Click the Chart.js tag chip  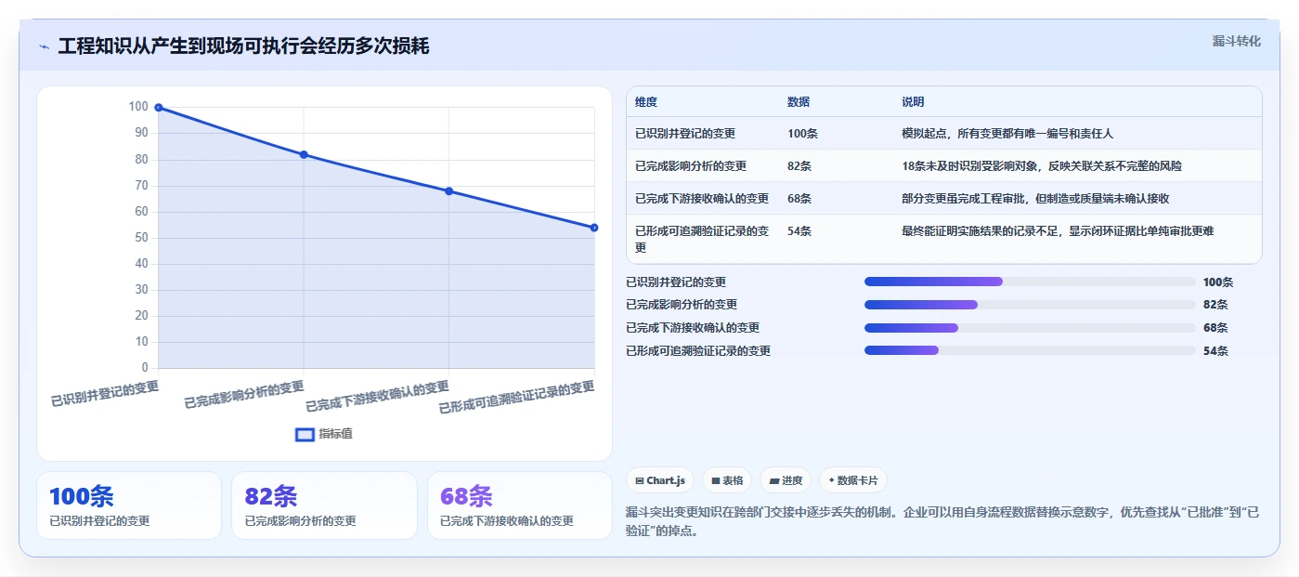pos(660,480)
